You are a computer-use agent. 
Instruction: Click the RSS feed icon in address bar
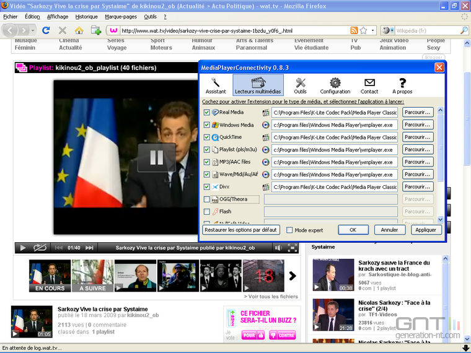tap(354, 30)
